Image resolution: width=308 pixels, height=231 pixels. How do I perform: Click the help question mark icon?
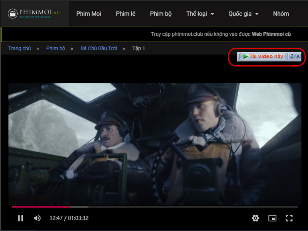pyautogui.click(x=292, y=56)
